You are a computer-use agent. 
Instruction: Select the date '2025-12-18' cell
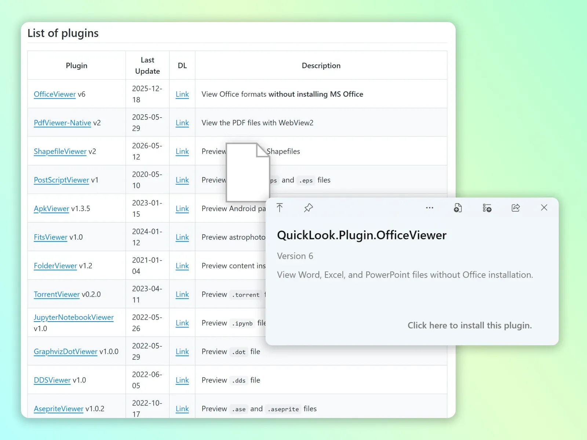(x=147, y=94)
